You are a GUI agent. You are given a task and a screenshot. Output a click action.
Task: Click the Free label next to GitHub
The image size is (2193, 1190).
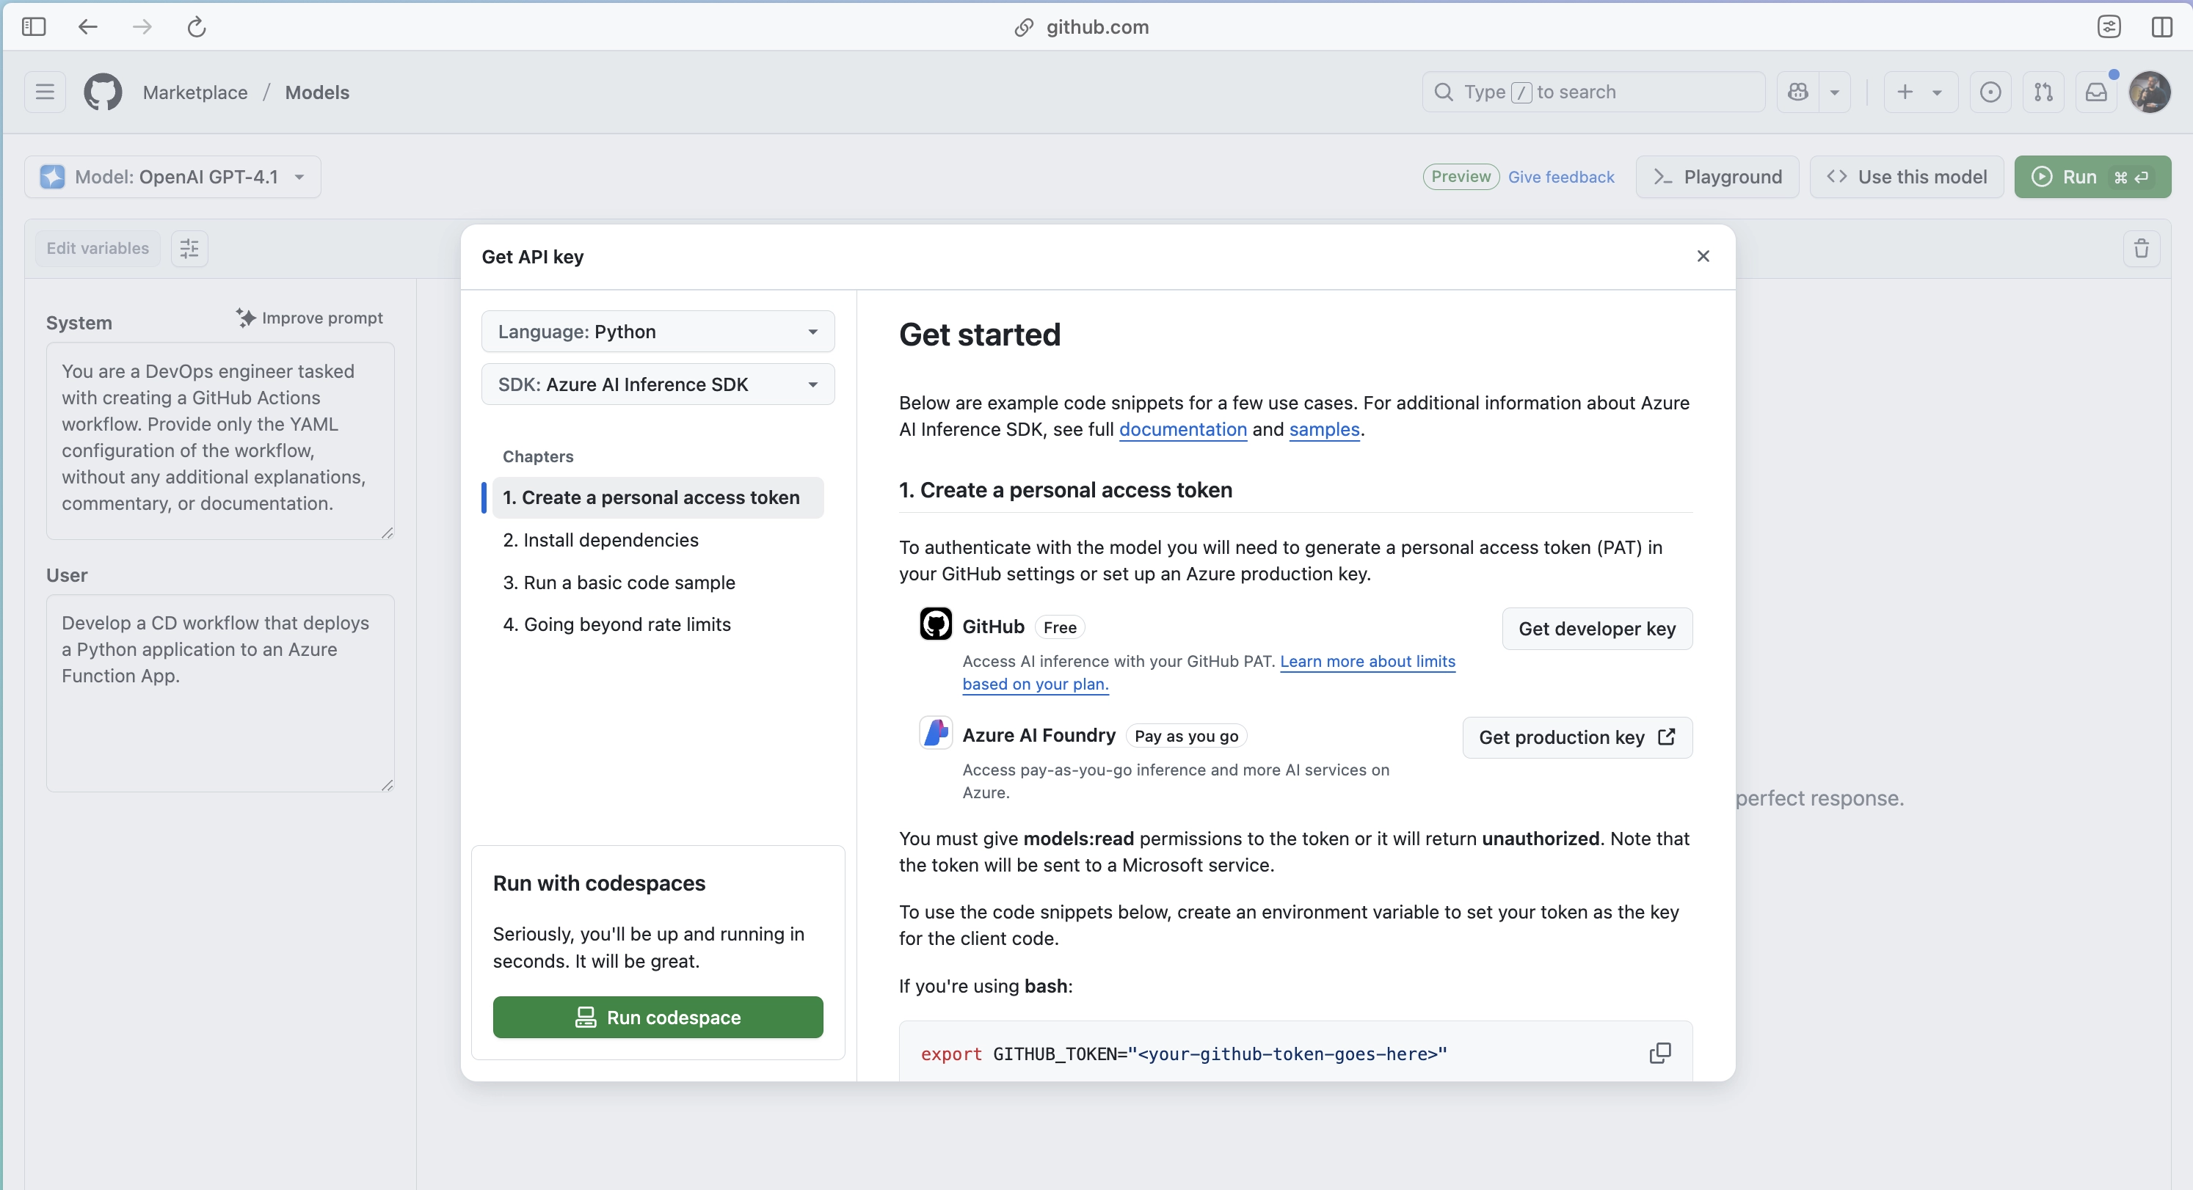click(1059, 627)
